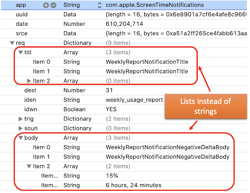Screen dimensions: 250x193
Task: Click the dest value 31
Action: pos(109,90)
